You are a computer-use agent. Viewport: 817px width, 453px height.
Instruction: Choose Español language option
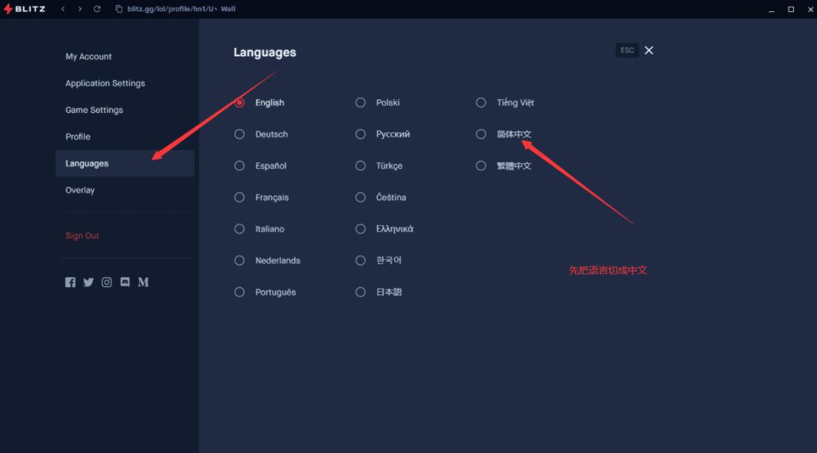tap(239, 166)
